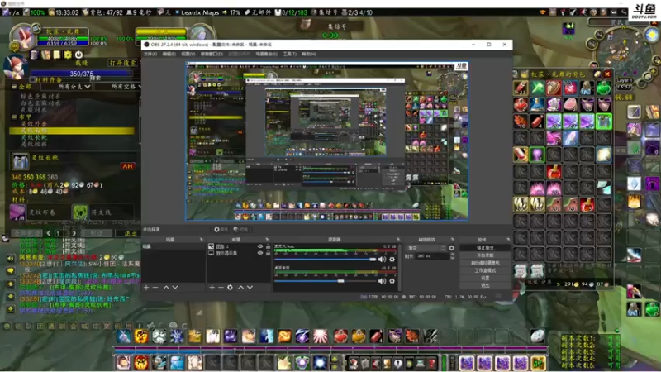Toggle the lock on the 图像 2 source
661x372 pixels.
268,246
